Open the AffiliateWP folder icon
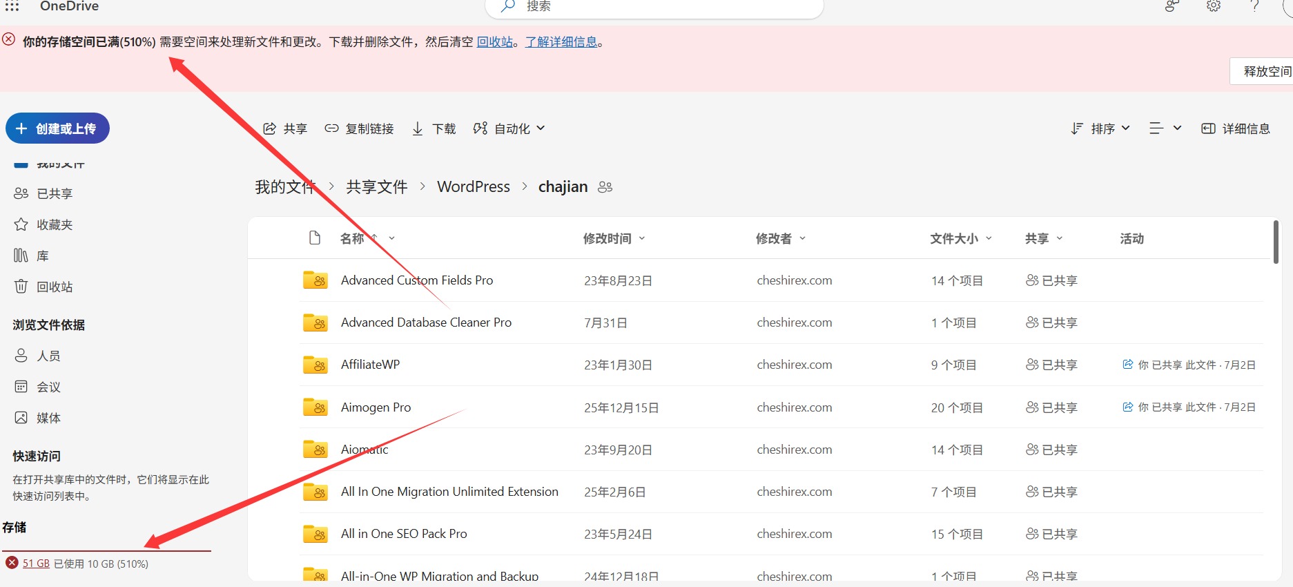The image size is (1293, 587). click(x=315, y=365)
